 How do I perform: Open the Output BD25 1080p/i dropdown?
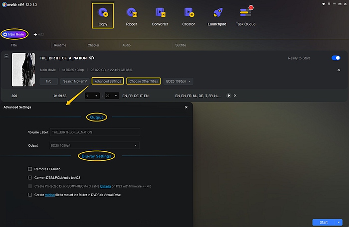click(x=95, y=145)
